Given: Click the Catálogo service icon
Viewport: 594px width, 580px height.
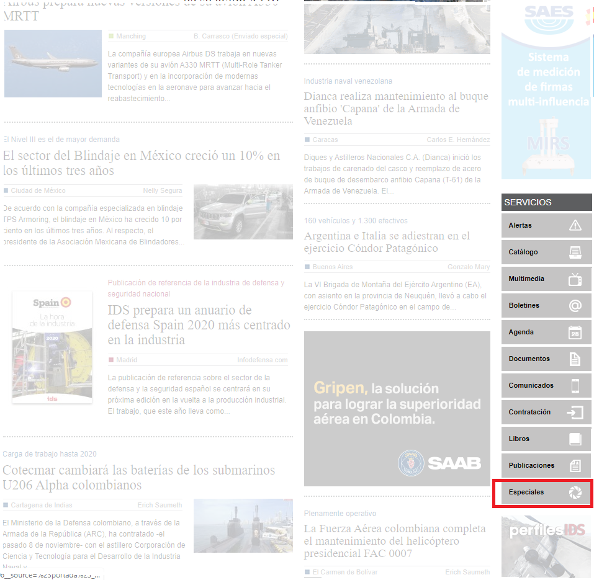Looking at the screenshot, I should (575, 252).
